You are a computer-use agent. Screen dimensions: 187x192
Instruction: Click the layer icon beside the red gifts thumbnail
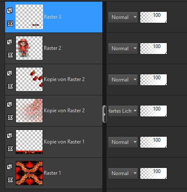click(10, 73)
